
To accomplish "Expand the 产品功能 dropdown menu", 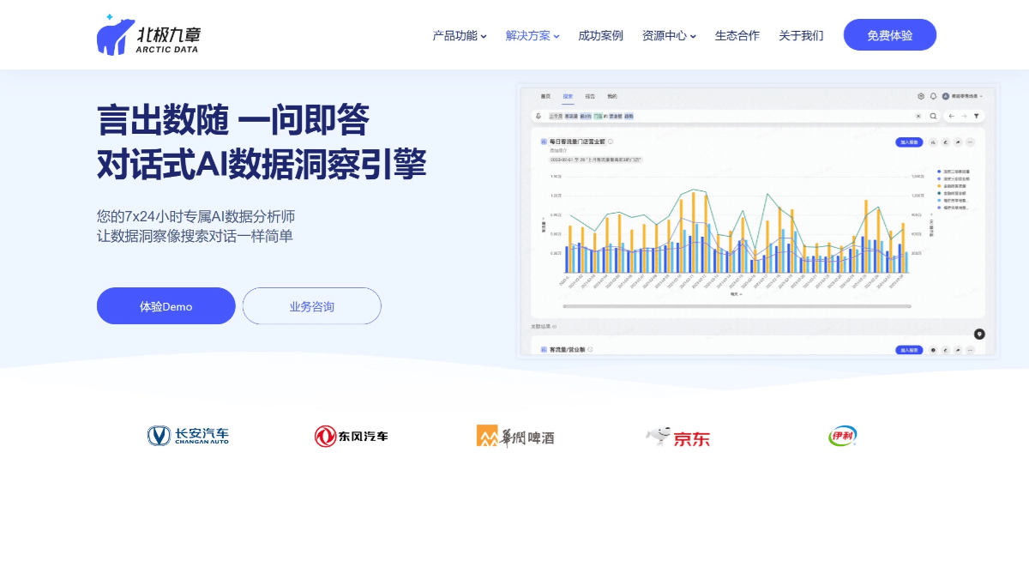I will tap(460, 36).
